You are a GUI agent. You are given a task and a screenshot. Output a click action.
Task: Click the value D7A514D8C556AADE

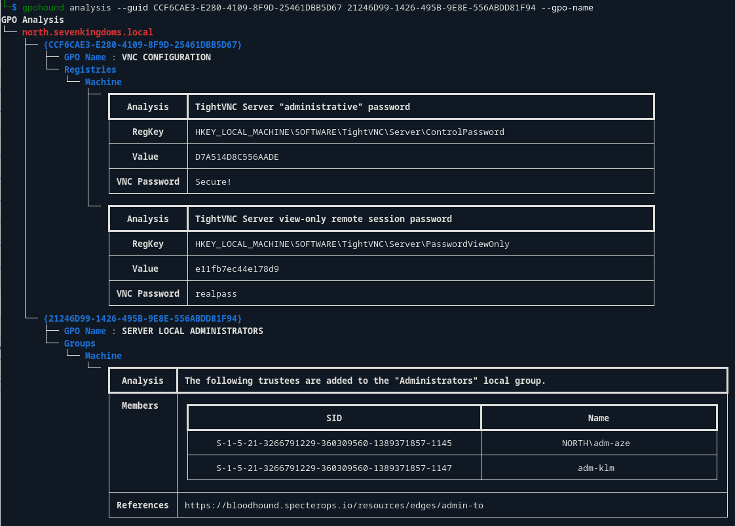[236, 157]
